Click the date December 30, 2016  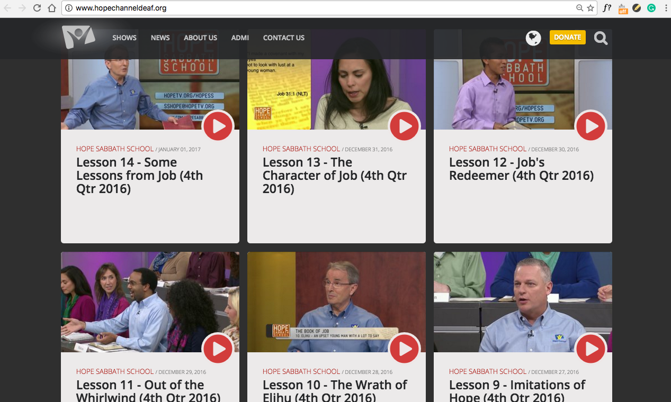click(555, 149)
